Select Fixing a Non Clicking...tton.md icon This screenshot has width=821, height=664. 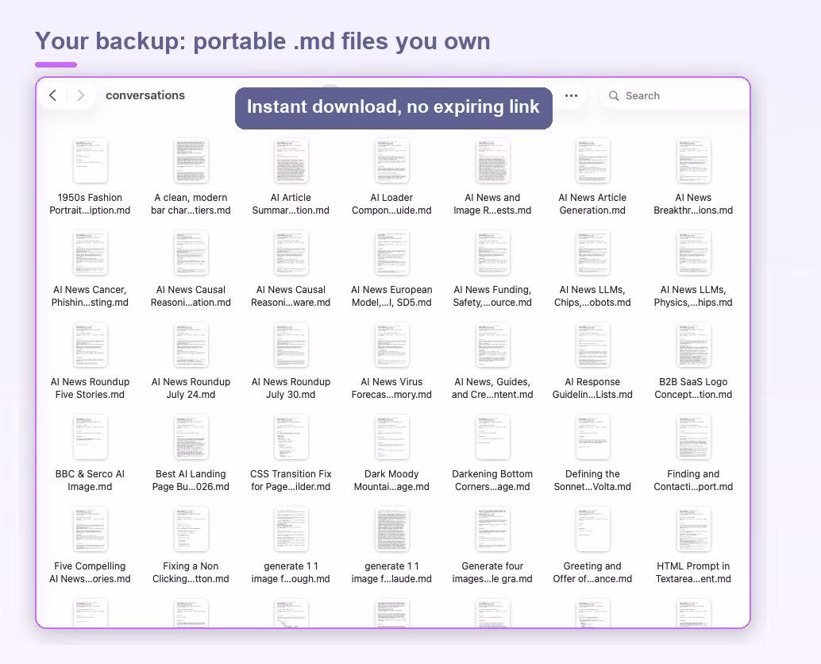coord(191,530)
